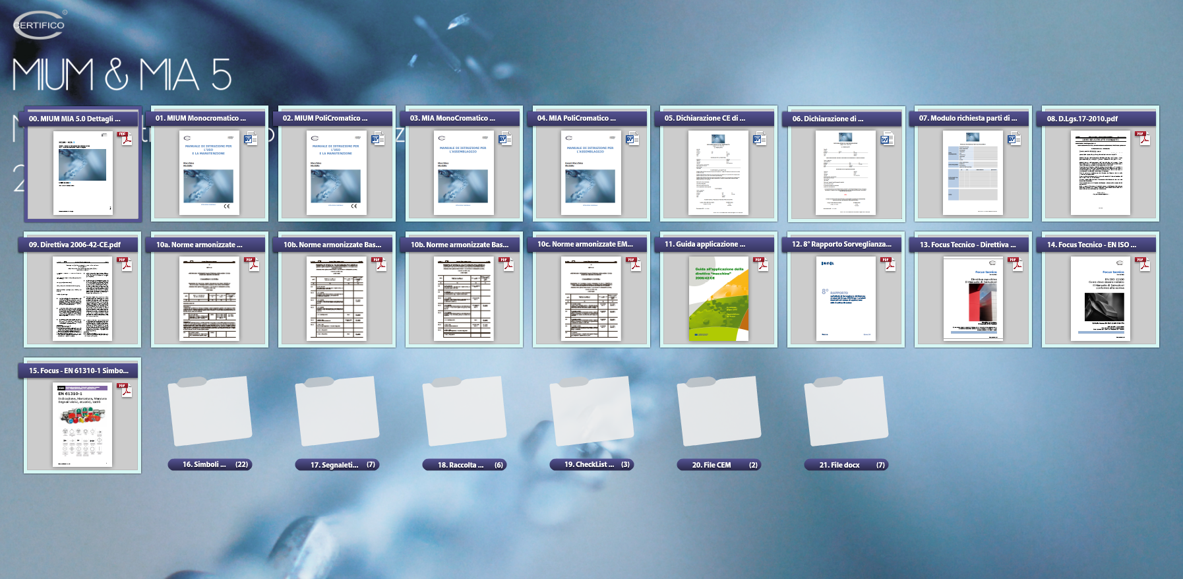Open the 21. File docx folder icon
The image size is (1183, 579).
click(x=846, y=411)
